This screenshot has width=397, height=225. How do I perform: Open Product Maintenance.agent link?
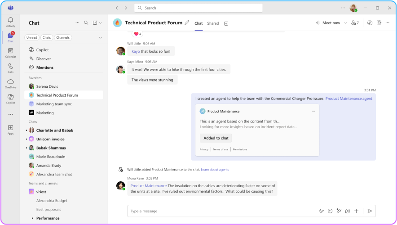coord(348,99)
